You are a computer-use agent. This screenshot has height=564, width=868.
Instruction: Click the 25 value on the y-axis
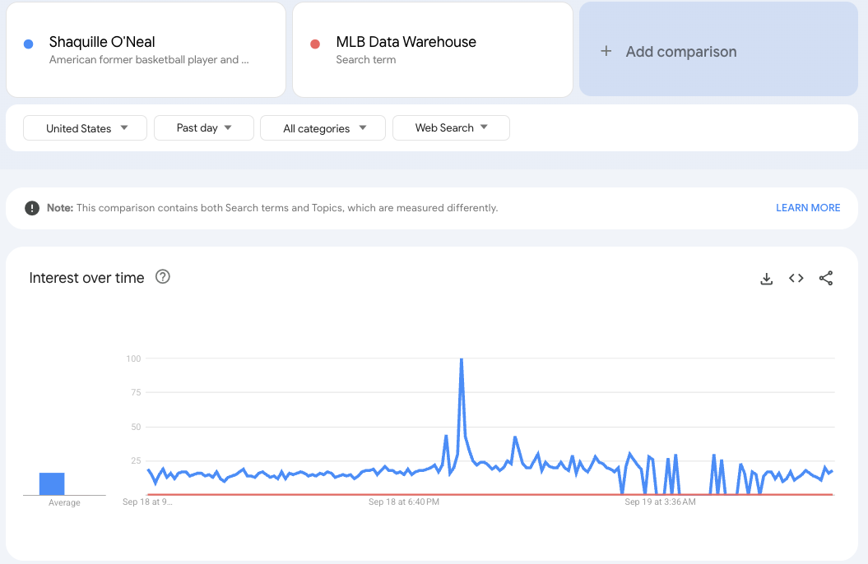coord(137,460)
